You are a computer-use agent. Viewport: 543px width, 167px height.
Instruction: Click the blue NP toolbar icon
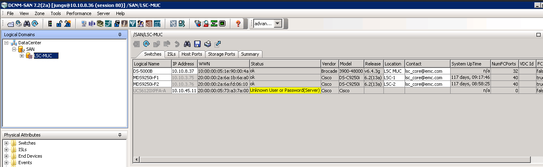pyautogui.click(x=133, y=24)
